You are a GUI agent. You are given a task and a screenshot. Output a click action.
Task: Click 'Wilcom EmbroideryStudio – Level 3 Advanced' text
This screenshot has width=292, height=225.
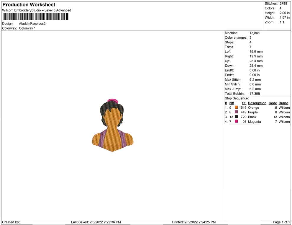point(37,10)
